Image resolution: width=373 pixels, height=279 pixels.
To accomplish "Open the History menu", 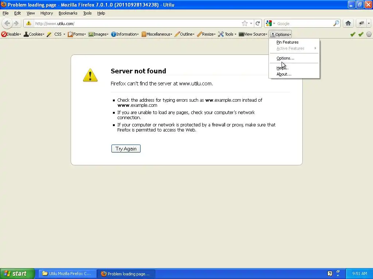I will [47, 13].
